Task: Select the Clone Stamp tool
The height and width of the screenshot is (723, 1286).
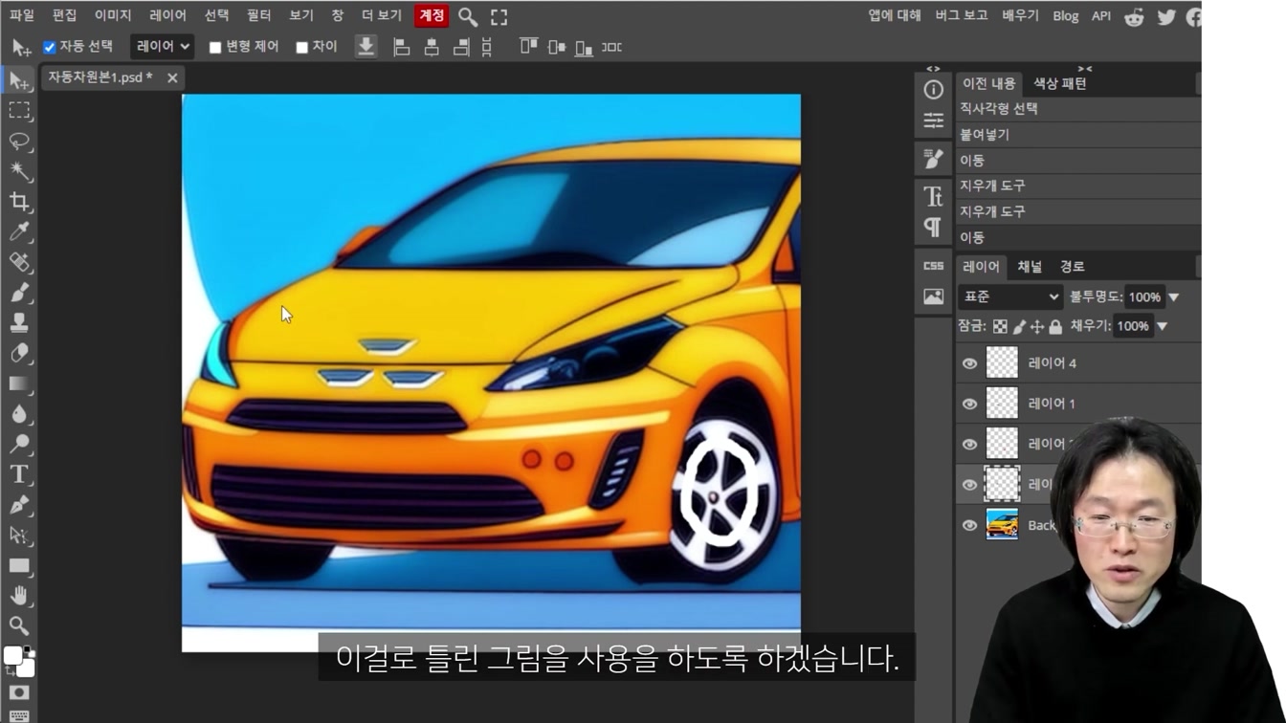Action: point(19,322)
